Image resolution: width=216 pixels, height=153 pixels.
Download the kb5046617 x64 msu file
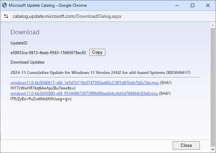tap(84, 83)
